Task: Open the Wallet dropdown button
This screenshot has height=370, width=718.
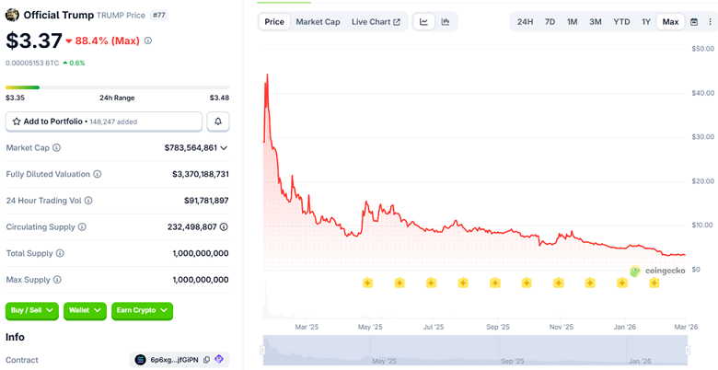Action: click(85, 310)
